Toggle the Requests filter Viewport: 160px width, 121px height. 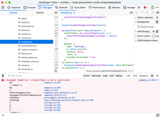(144, 76)
